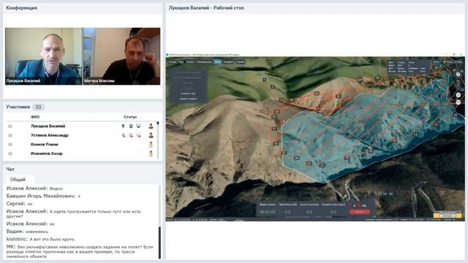
Task: Tick the checkbox beside Устинов Александр
Action: click(x=10, y=135)
